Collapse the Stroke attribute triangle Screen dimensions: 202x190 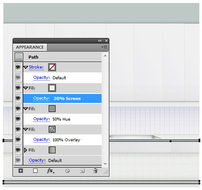click(26, 67)
